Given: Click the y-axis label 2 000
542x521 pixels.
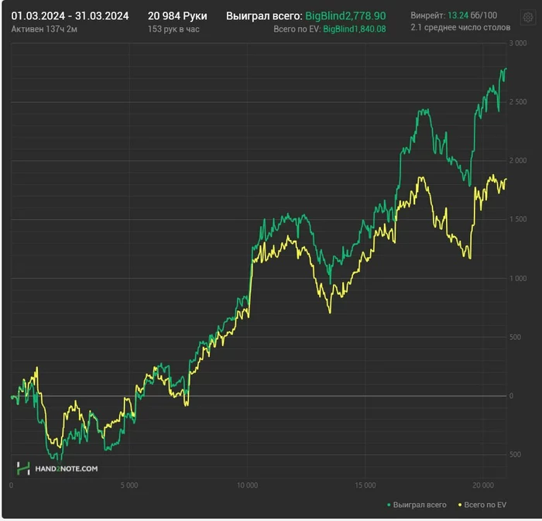Looking at the screenshot, I should click(x=518, y=160).
